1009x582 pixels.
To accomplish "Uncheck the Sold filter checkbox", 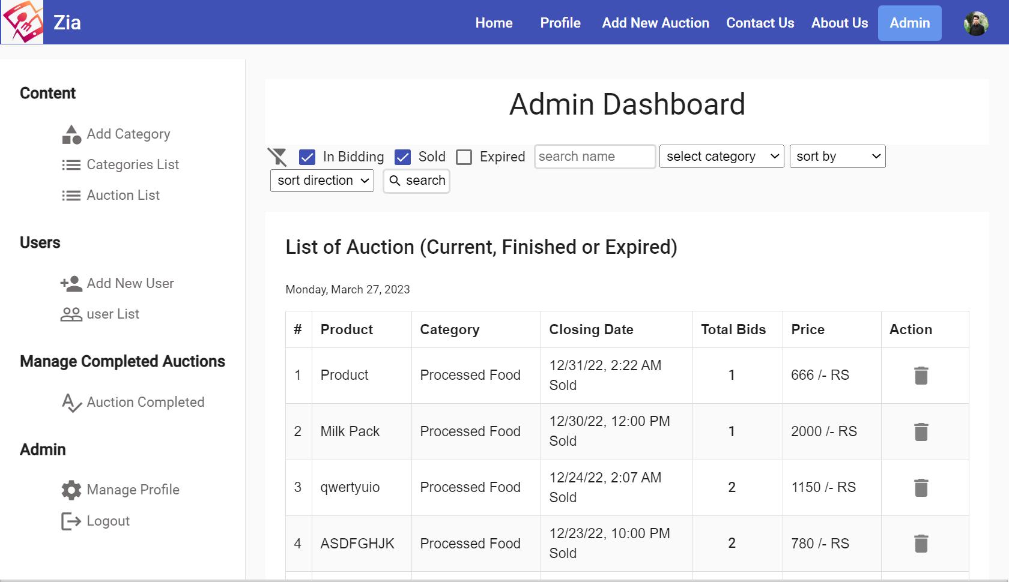I will point(402,157).
